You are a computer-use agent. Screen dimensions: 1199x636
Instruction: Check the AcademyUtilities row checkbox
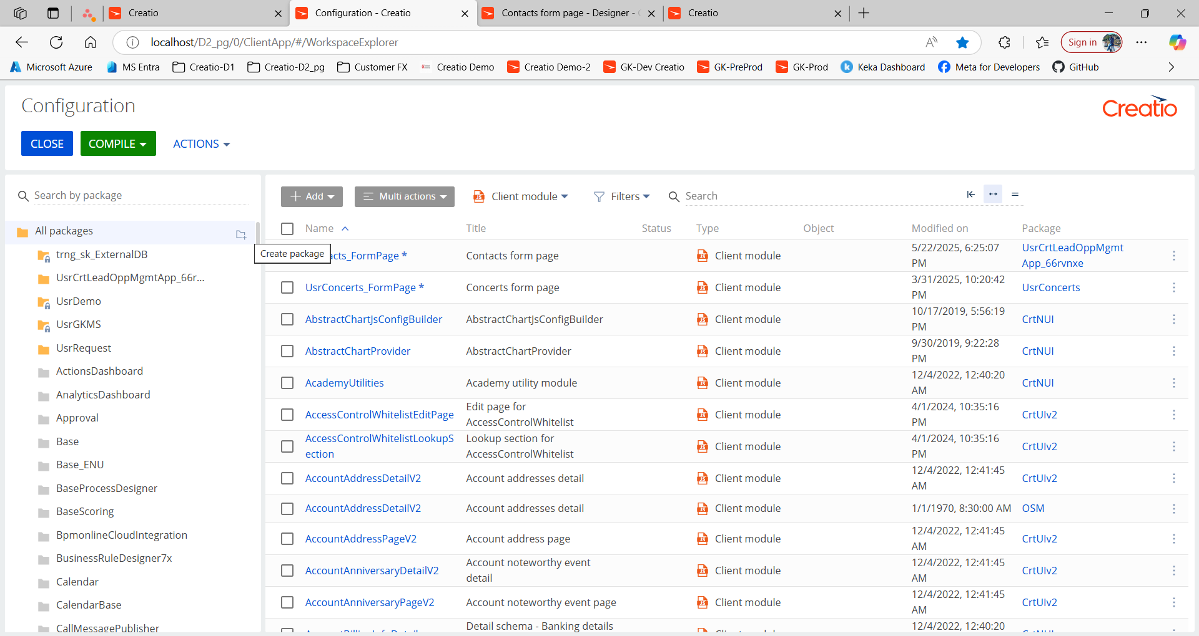287,383
